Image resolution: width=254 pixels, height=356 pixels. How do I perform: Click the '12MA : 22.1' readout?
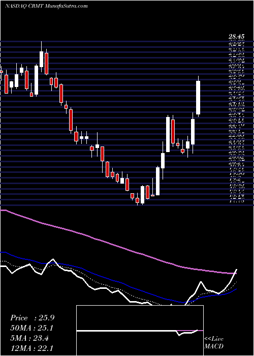pos(32,348)
